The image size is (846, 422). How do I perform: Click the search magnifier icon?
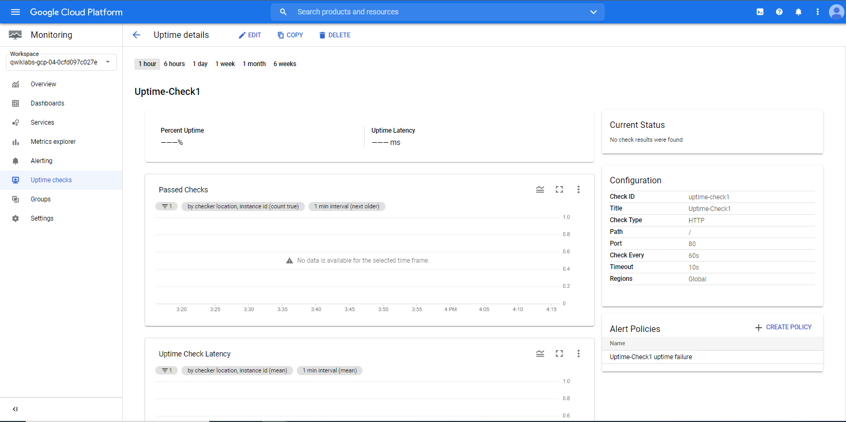283,12
